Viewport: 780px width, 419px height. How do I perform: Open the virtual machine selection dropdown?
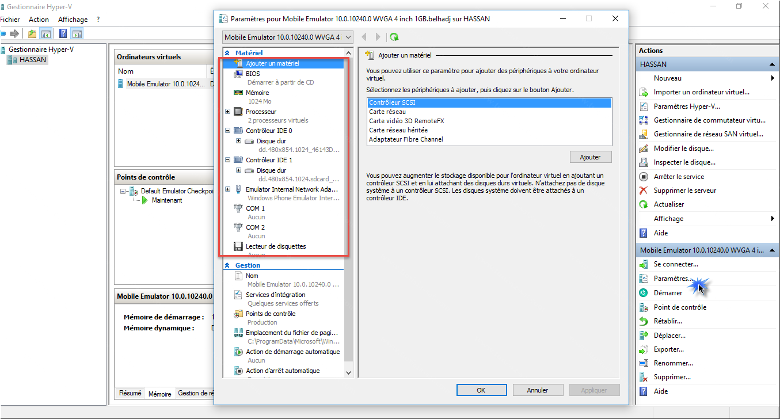pos(288,37)
